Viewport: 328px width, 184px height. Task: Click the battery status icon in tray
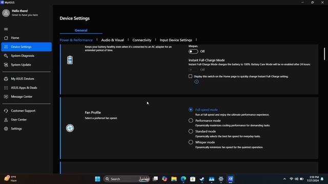(x=302, y=179)
